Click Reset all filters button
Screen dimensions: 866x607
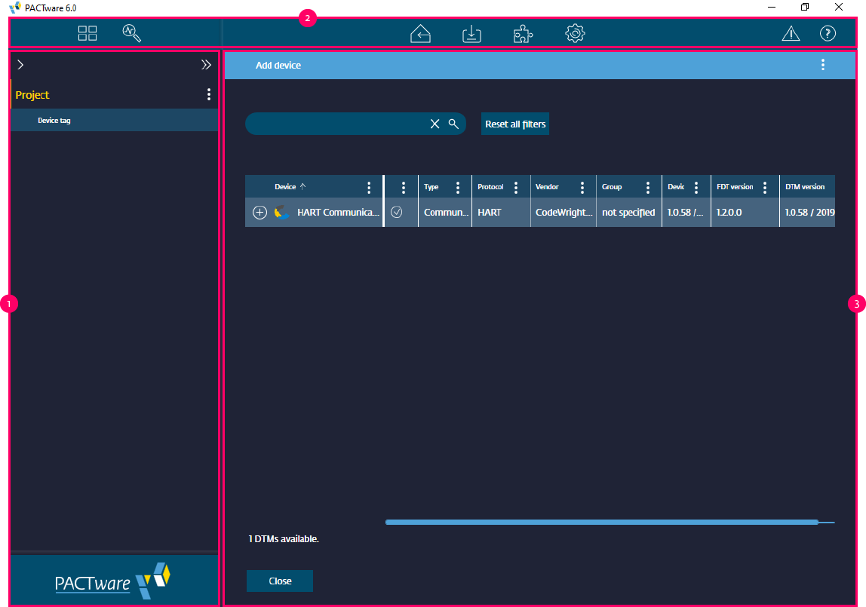pos(515,124)
